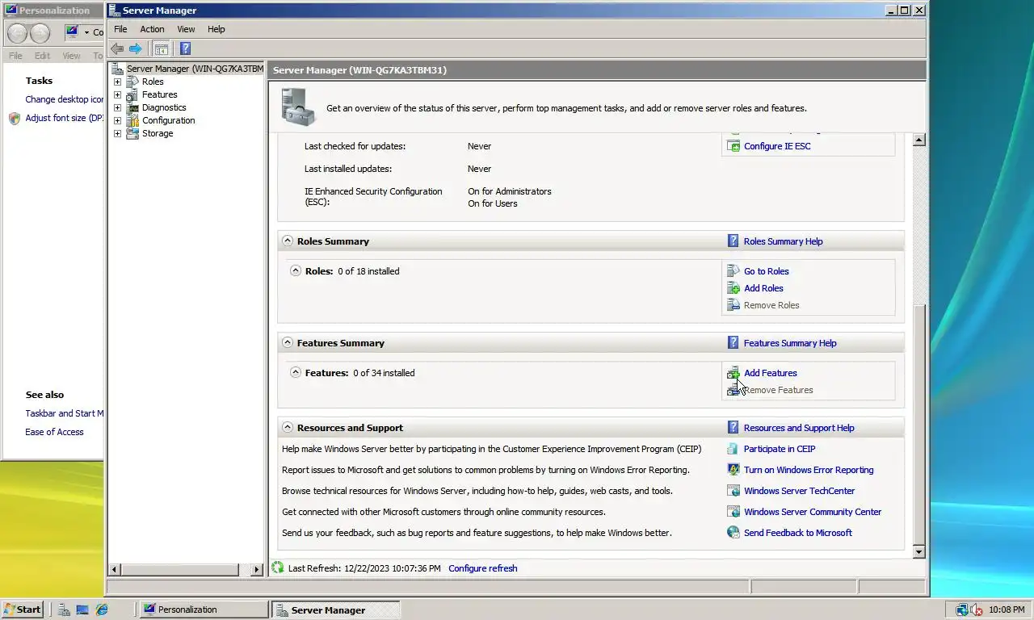The height and width of the screenshot is (620, 1034).
Task: Click the Participate in CEIP icon
Action: 733,449
